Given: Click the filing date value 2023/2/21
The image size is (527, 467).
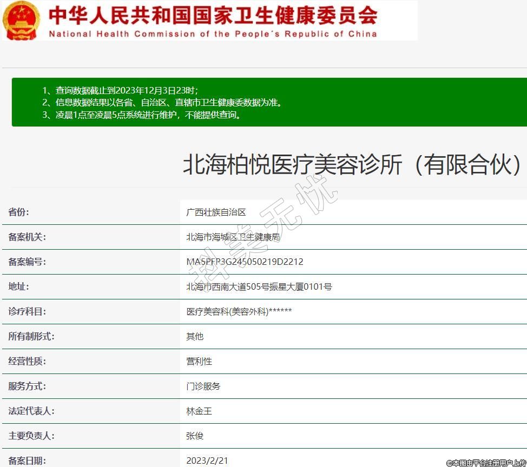Looking at the screenshot, I should point(207,461).
